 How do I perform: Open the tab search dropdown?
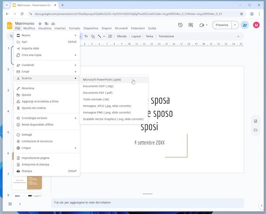[x=7, y=5]
